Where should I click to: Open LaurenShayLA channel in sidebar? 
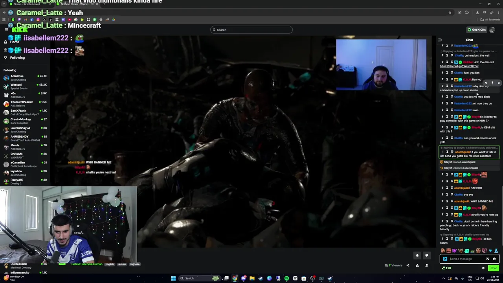[x=25, y=130]
